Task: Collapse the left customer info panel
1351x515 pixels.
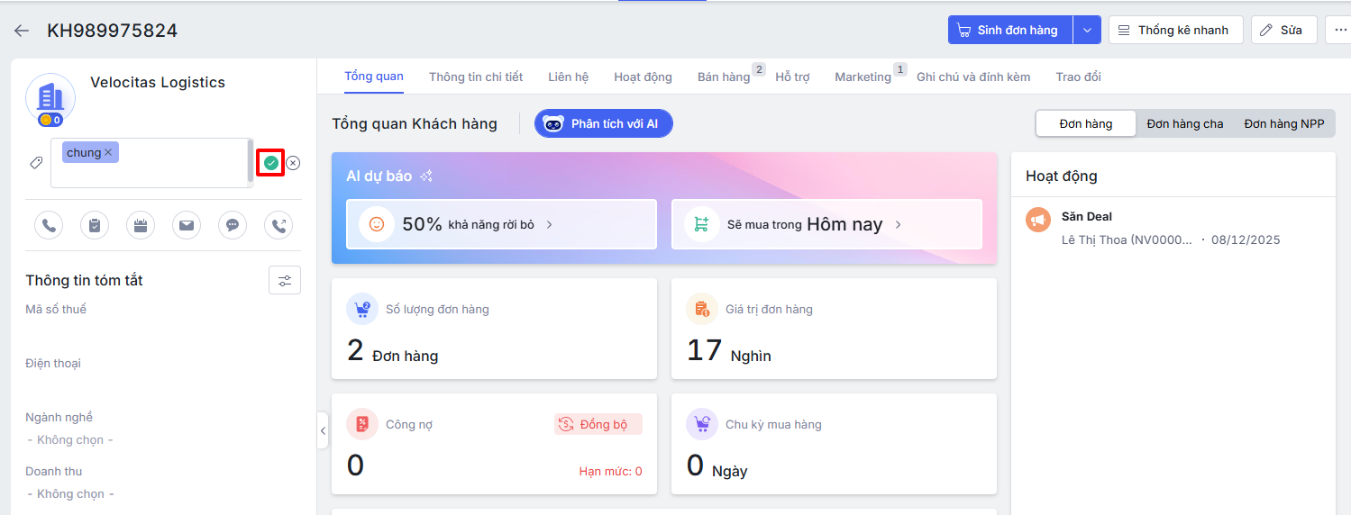Action: [x=323, y=430]
